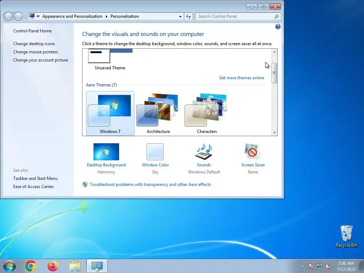Click the help question mark icon
This screenshot has width=364, height=273.
278,27
